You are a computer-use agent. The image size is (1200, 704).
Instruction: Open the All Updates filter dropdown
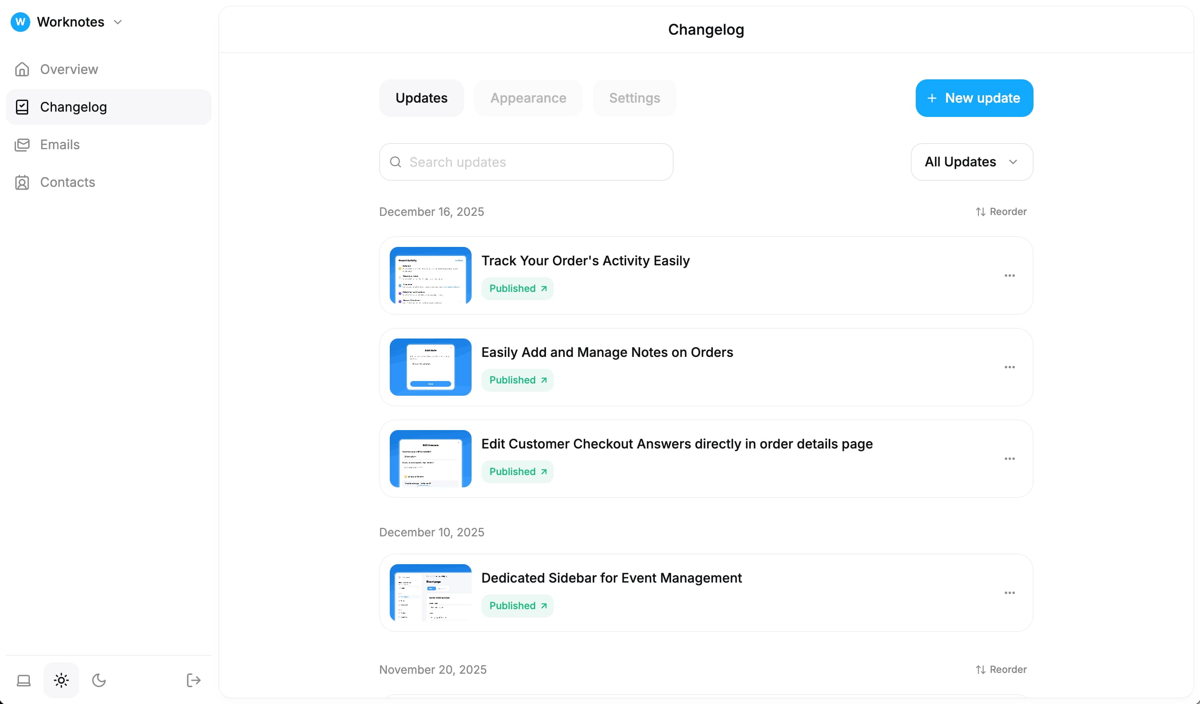pos(971,162)
